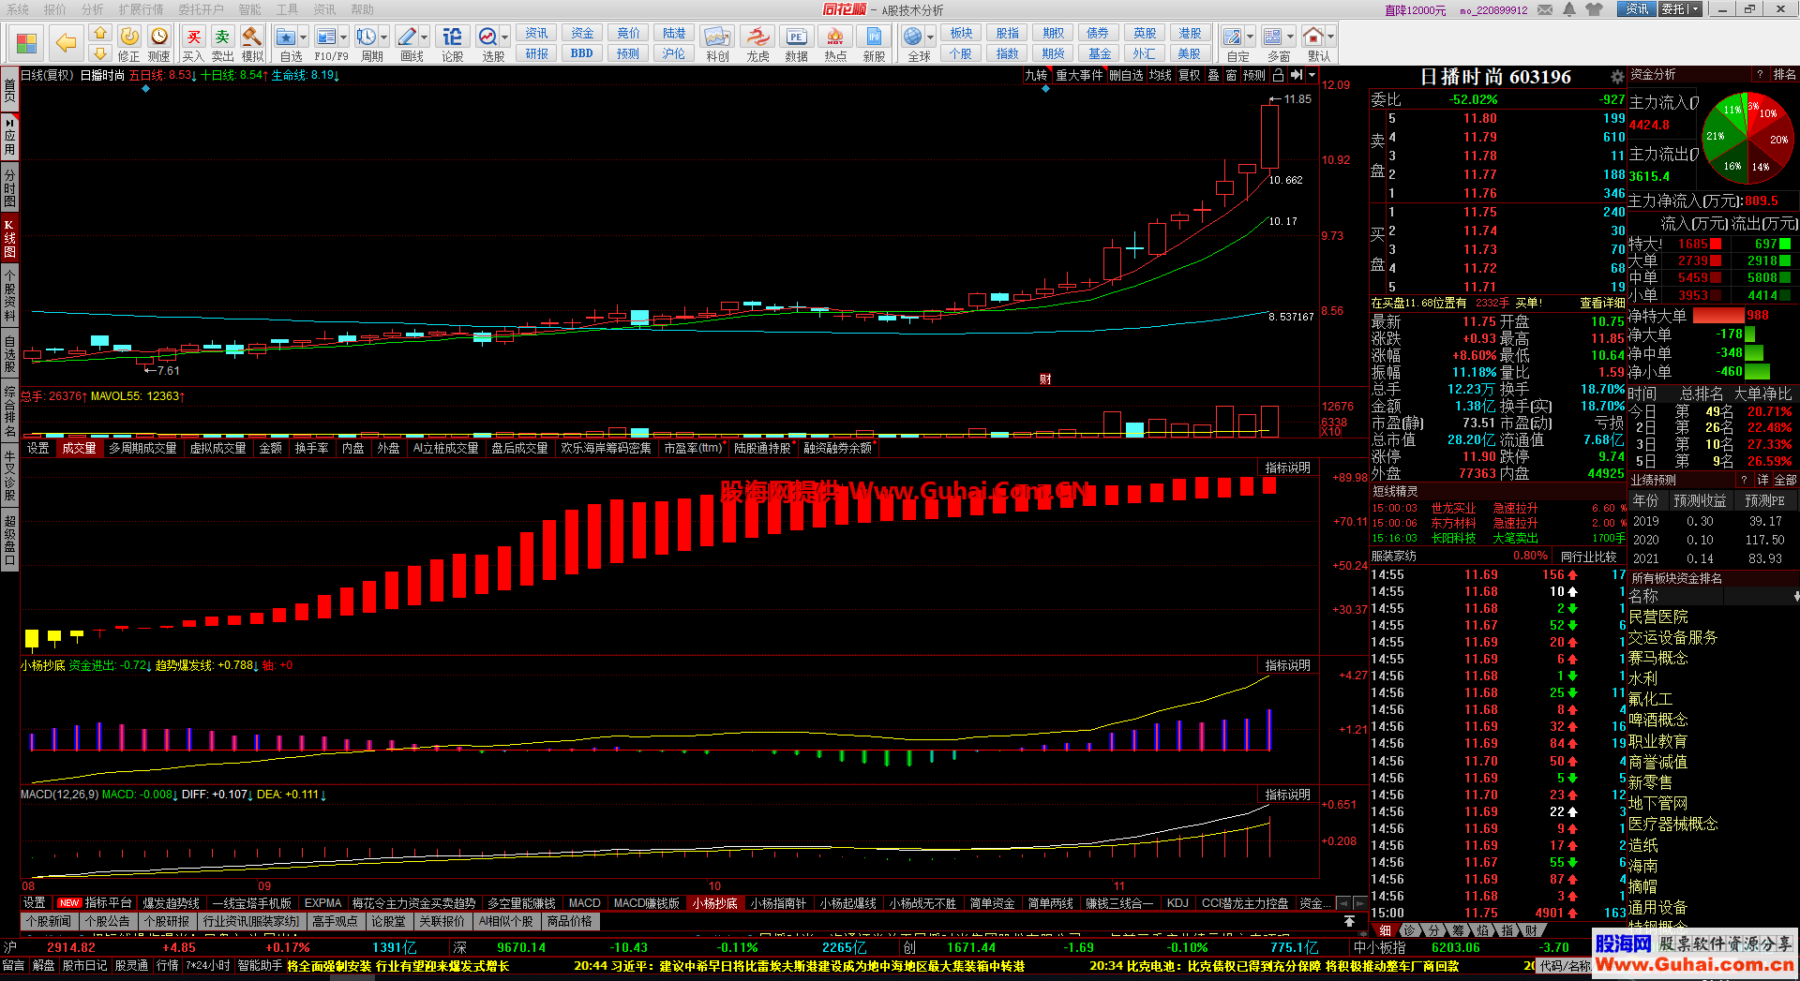The height and width of the screenshot is (981, 1800).
Task: Open the 多窗 multi-window dropdown arrow
Action: (x=1291, y=37)
